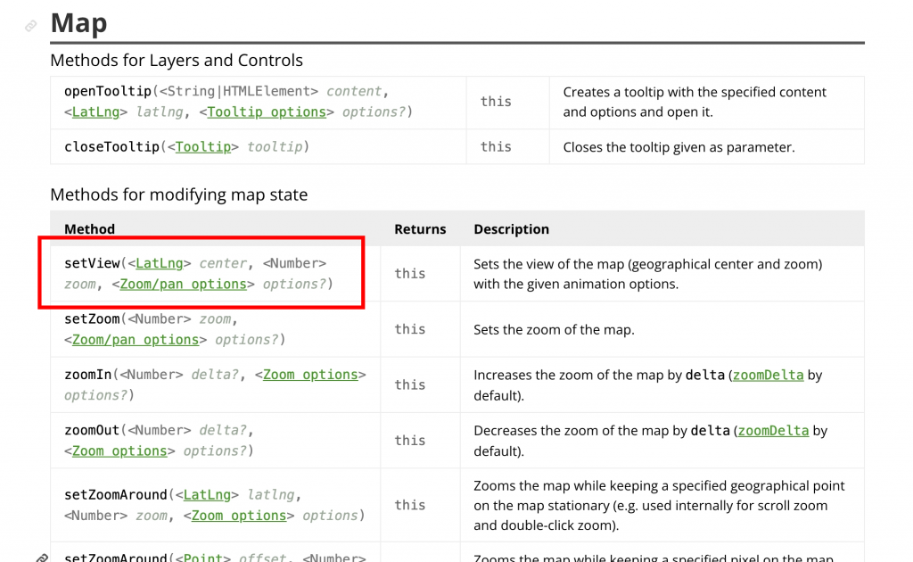Click the Method column header
Image resolution: width=913 pixels, height=562 pixels.
(x=89, y=229)
